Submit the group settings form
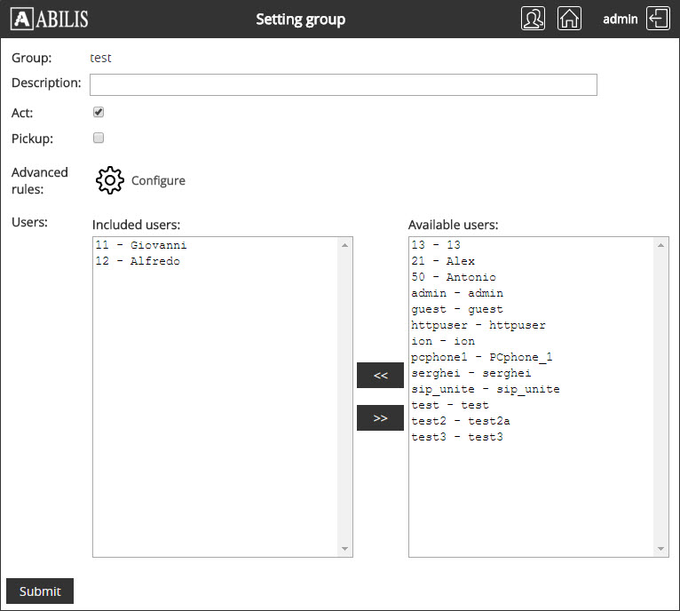Viewport: 680px width, 611px height. click(x=40, y=591)
